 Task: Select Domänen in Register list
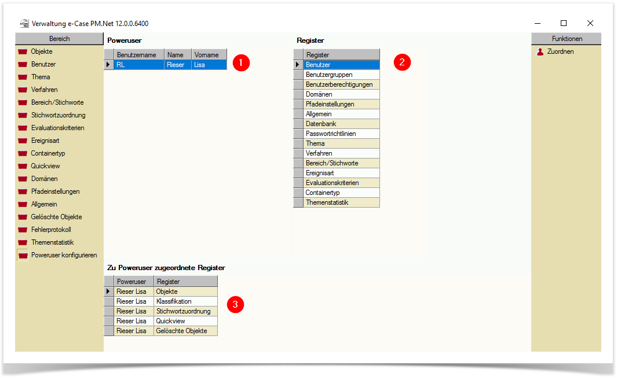(341, 94)
